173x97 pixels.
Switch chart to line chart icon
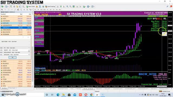click(64, 6)
